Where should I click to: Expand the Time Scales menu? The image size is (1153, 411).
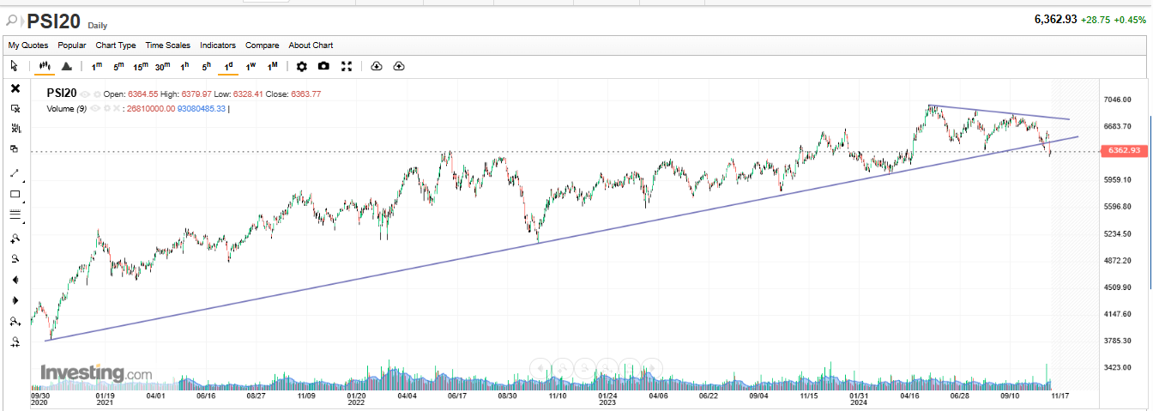tap(167, 45)
